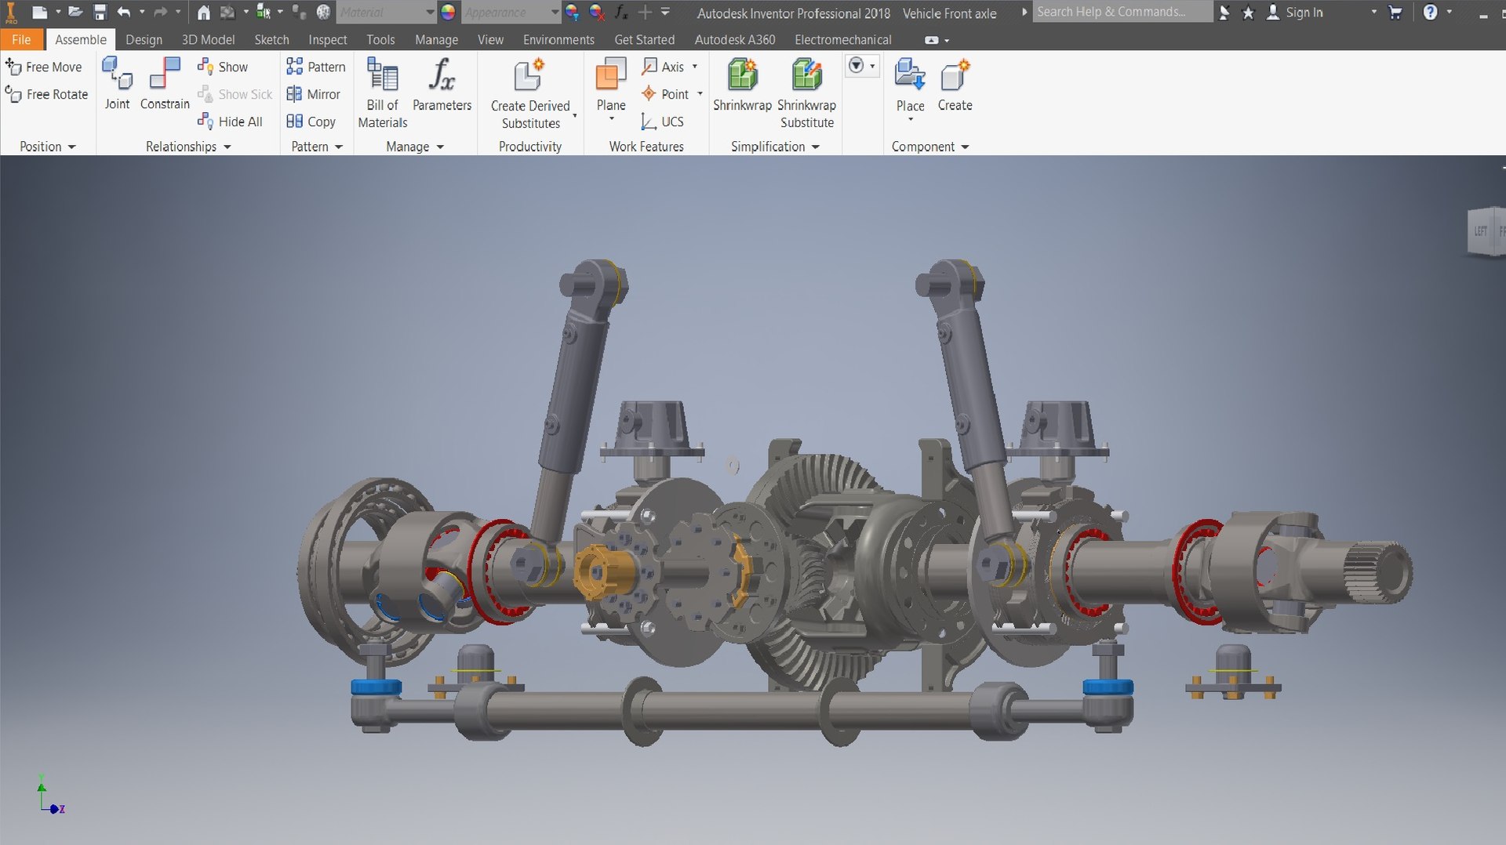Image resolution: width=1506 pixels, height=845 pixels.
Task: Click the Save icon in quick access
Action: tap(100, 13)
